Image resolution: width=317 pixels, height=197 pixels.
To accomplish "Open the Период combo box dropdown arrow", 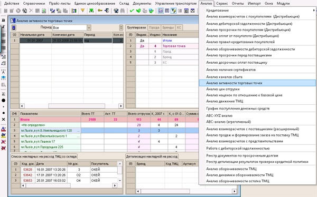I will [89, 27].
